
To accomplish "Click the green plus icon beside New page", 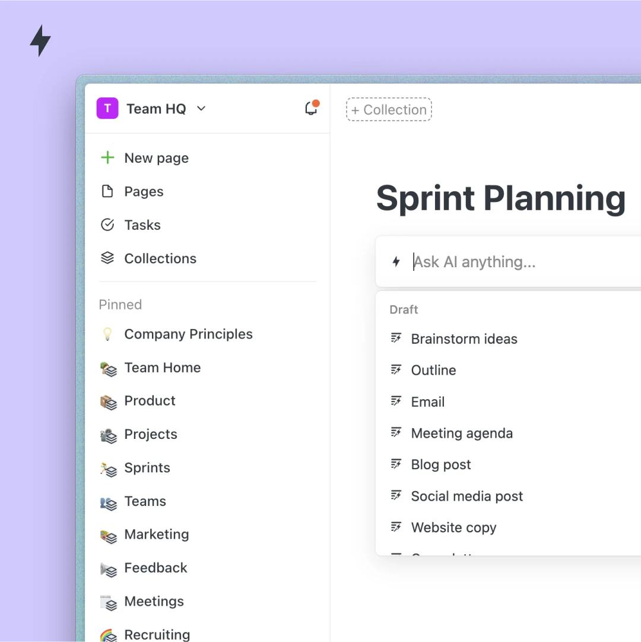I will tap(107, 157).
